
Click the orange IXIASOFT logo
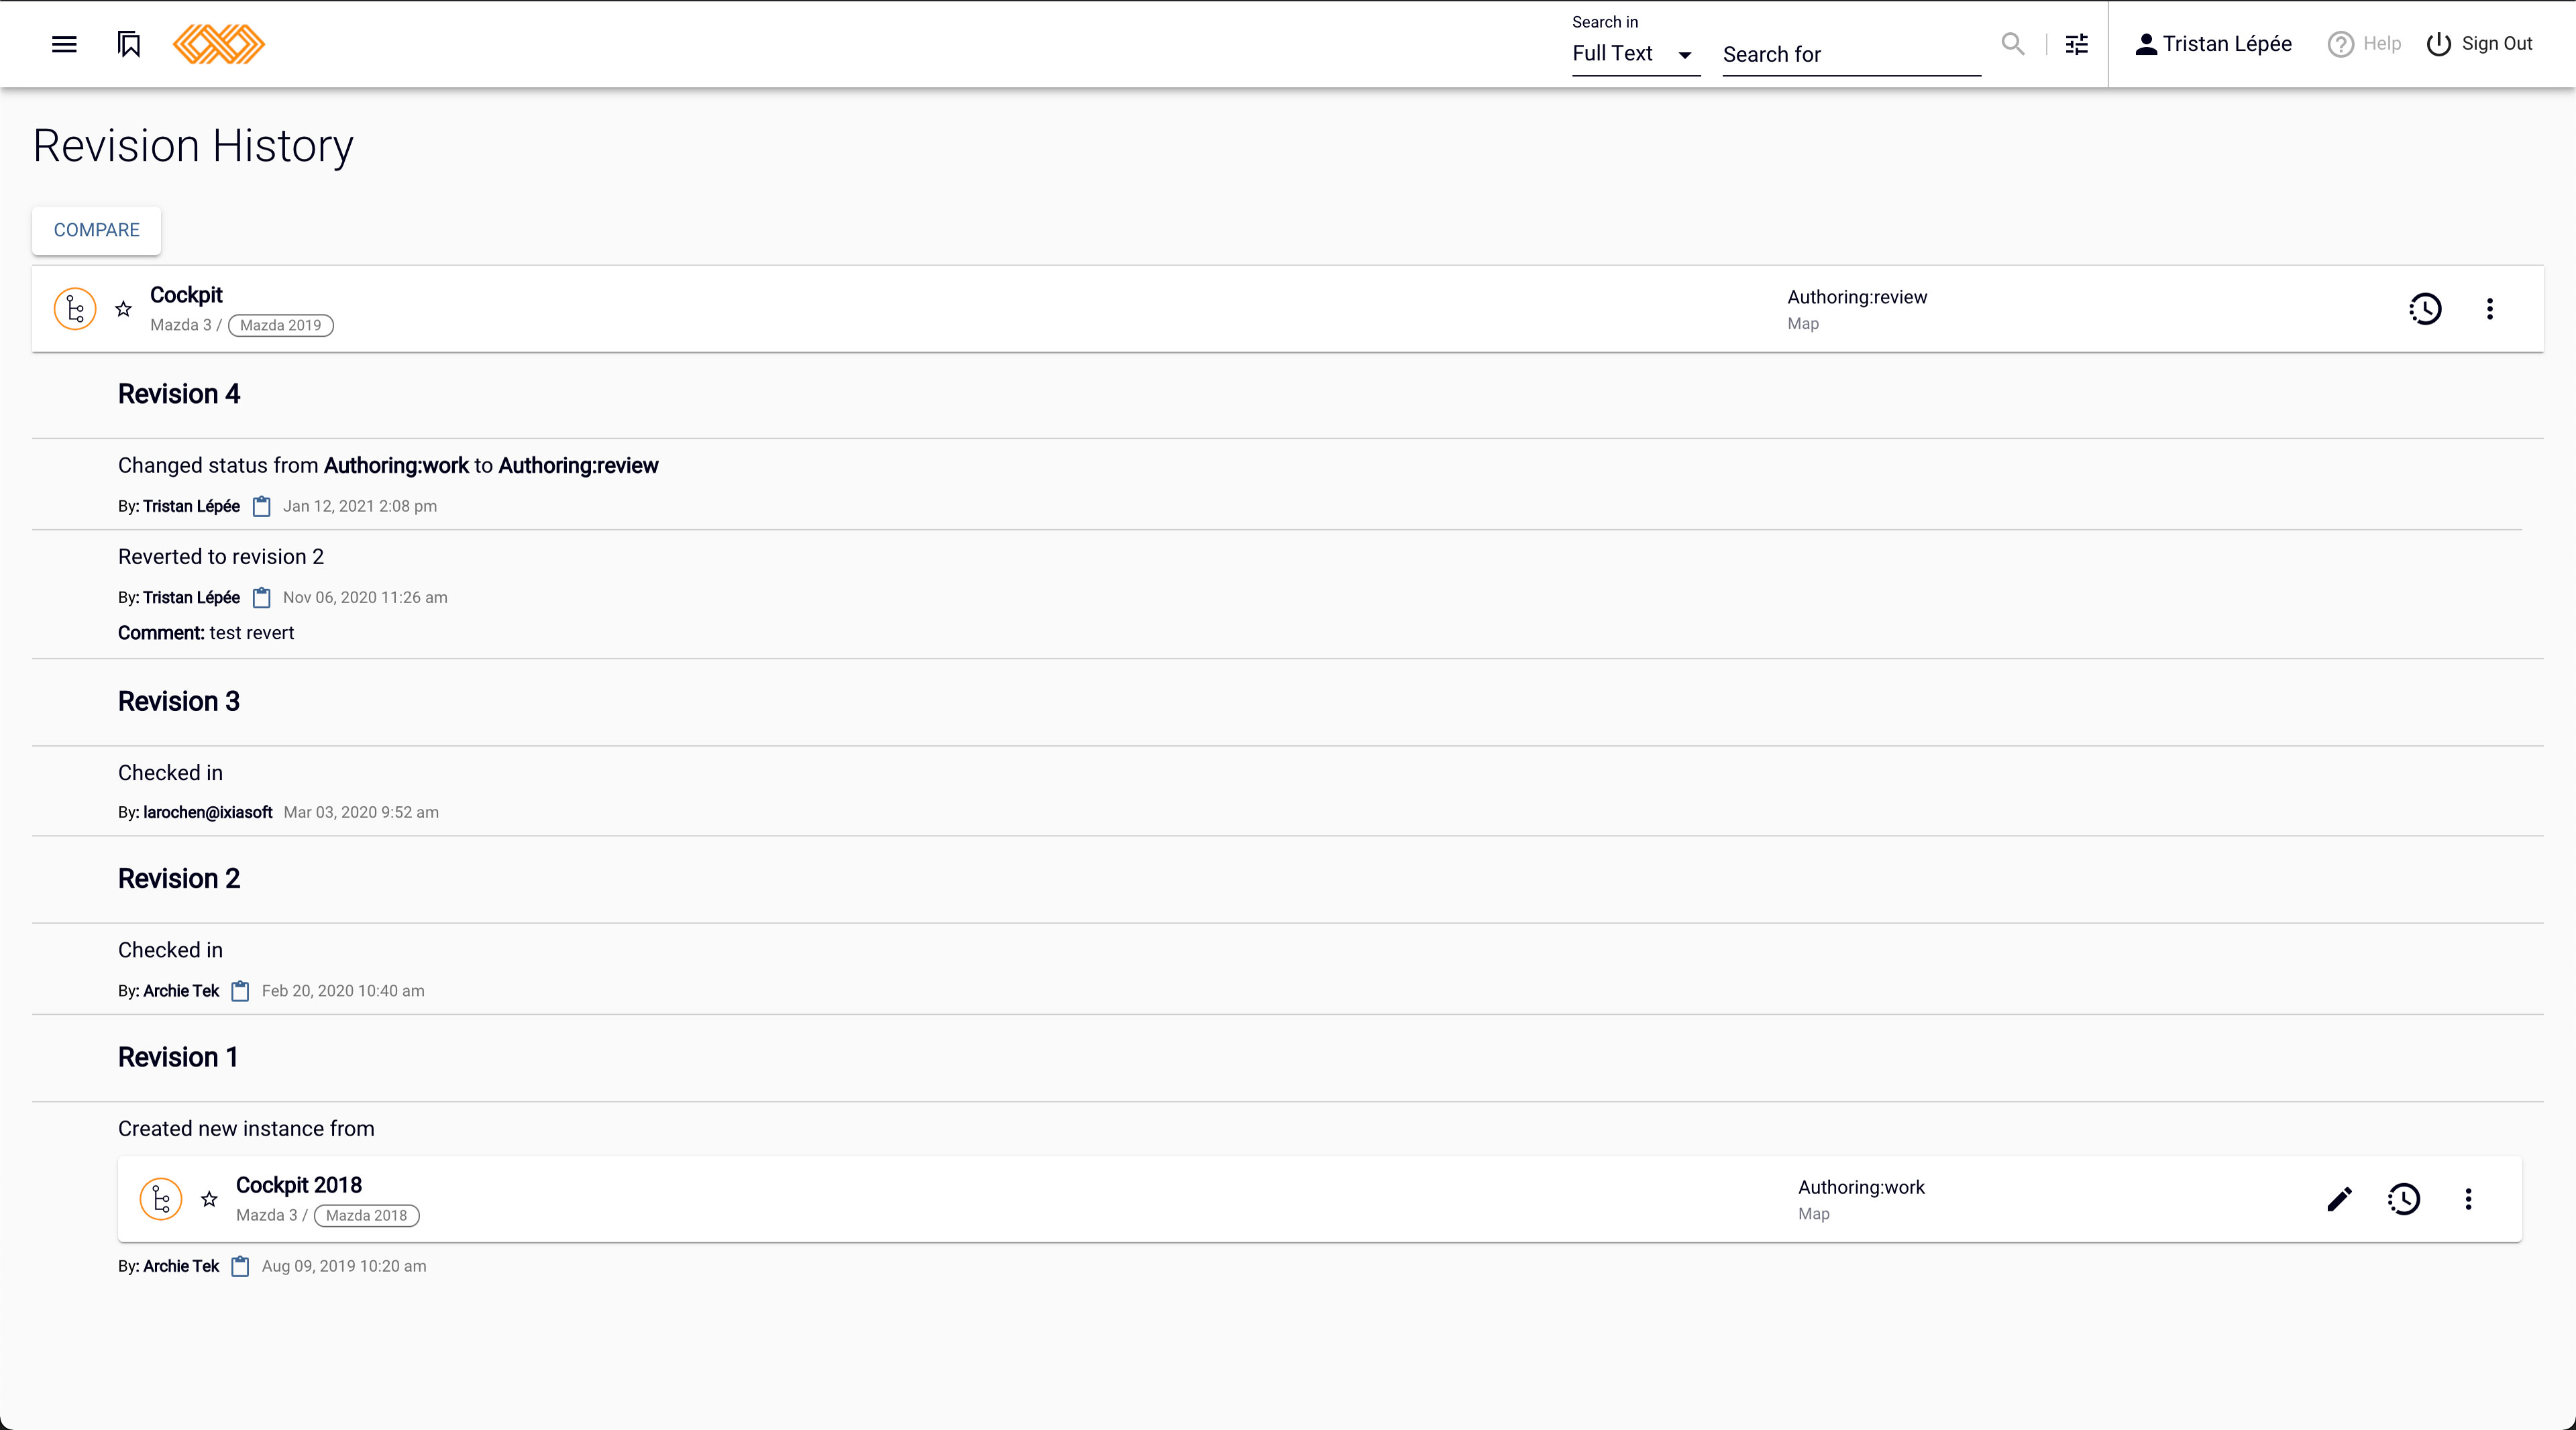click(218, 44)
